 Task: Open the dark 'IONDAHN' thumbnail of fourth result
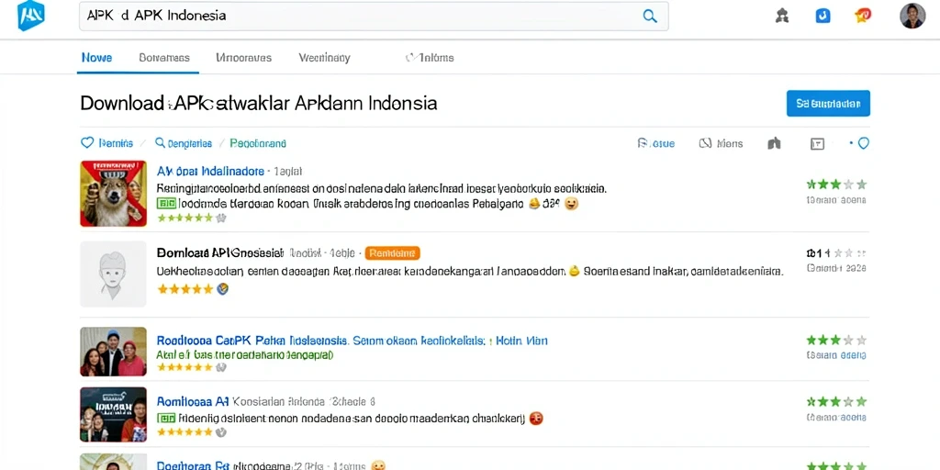pos(113,414)
